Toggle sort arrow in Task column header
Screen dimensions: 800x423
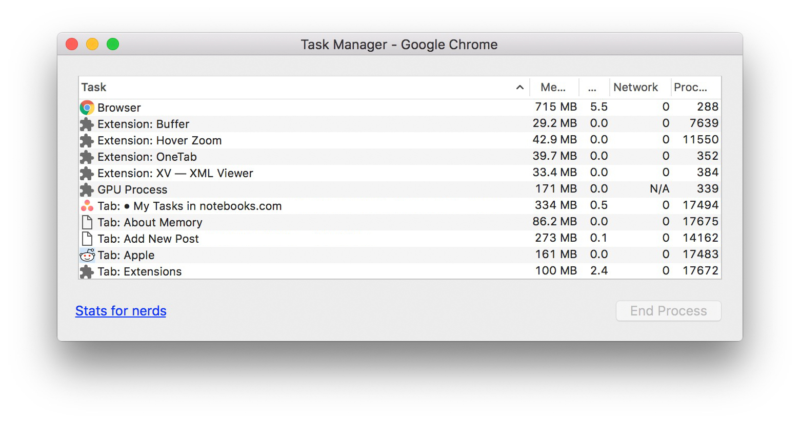[519, 88]
